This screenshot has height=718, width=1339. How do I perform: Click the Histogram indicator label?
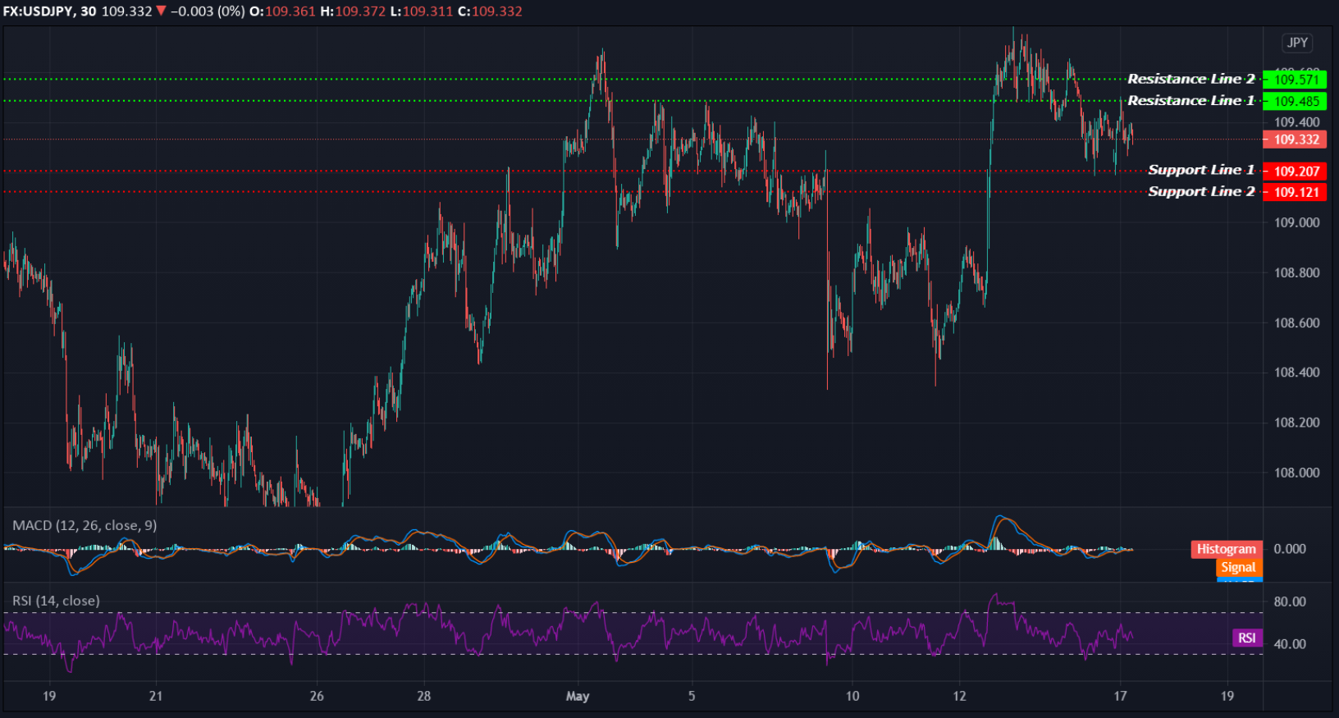[x=1226, y=549]
